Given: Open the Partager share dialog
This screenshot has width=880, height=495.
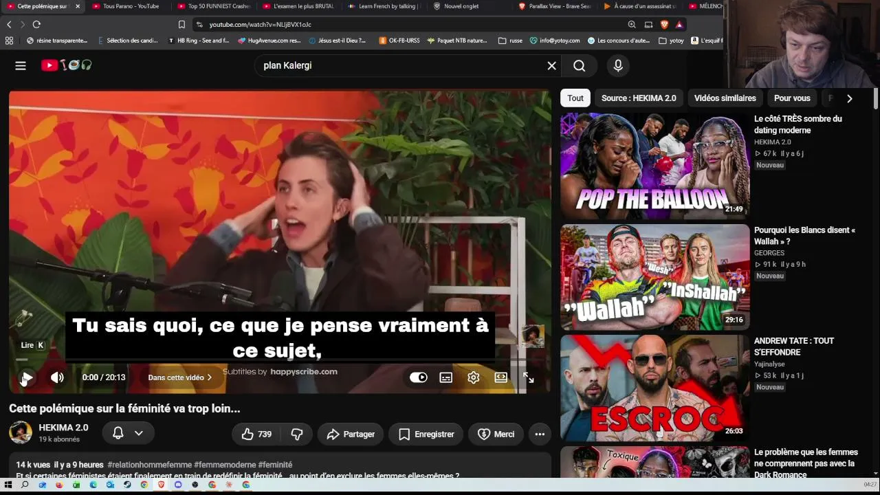Looking at the screenshot, I should 351,434.
